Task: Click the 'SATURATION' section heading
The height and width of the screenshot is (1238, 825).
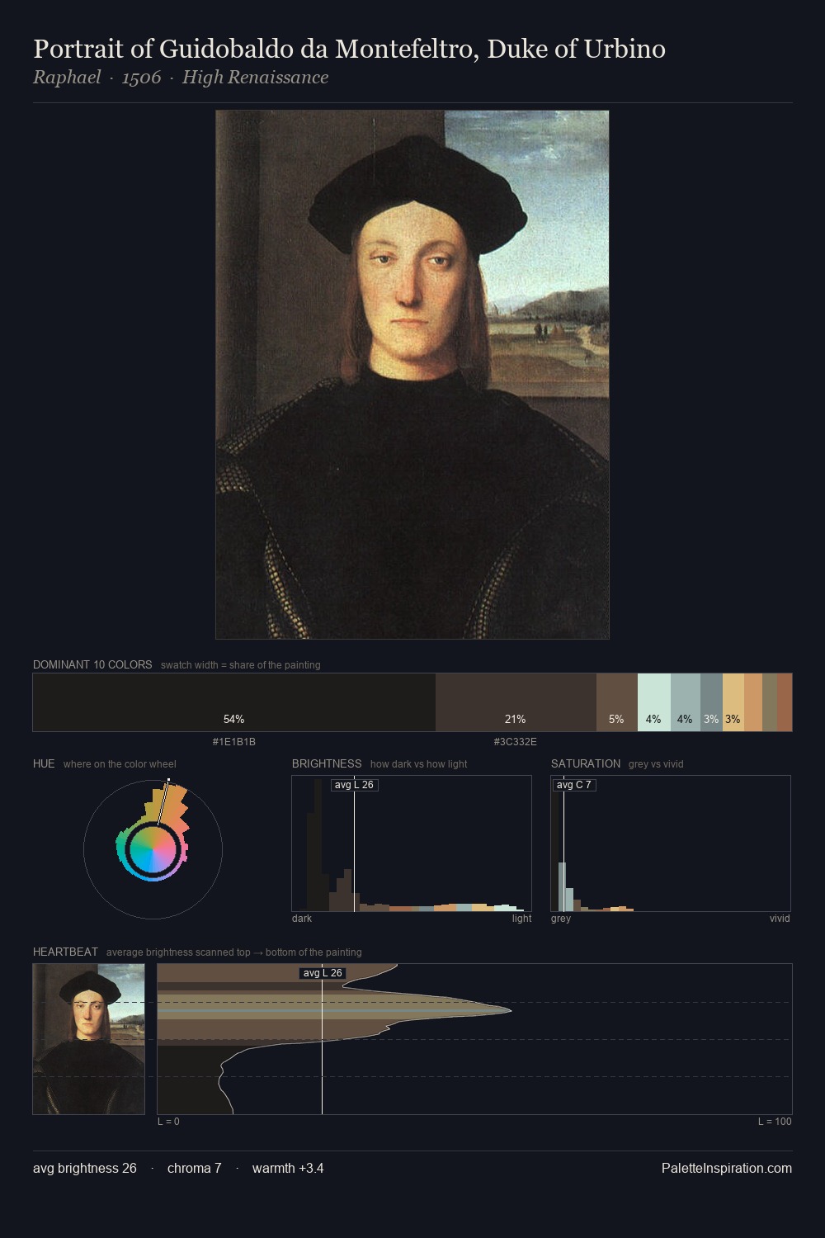Action: pos(586,763)
